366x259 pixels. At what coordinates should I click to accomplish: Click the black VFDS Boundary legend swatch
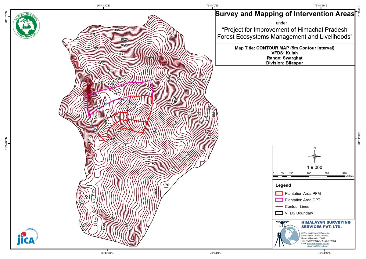pyautogui.click(x=279, y=213)
